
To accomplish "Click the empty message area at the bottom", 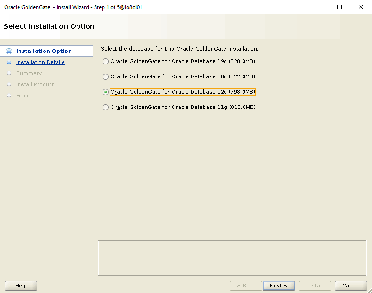I will [x=232, y=258].
